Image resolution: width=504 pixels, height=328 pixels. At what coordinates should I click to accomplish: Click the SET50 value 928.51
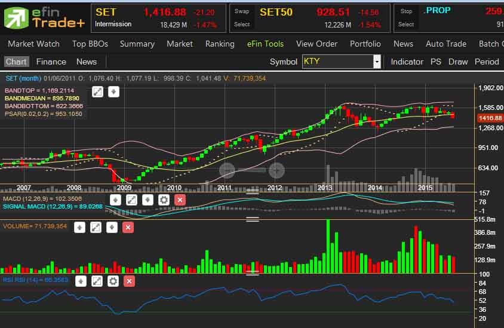333,12
